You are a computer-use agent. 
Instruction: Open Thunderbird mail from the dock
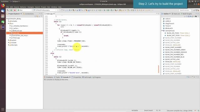3,11
